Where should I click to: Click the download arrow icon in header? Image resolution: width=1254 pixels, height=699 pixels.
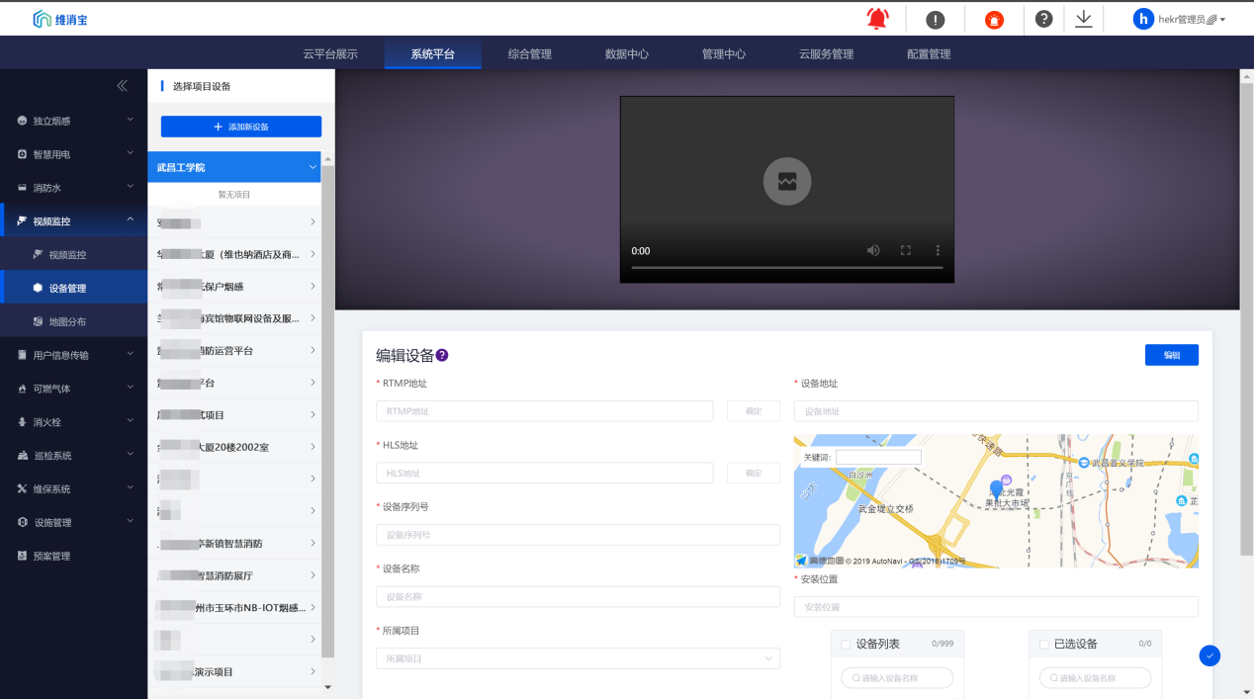point(1084,19)
